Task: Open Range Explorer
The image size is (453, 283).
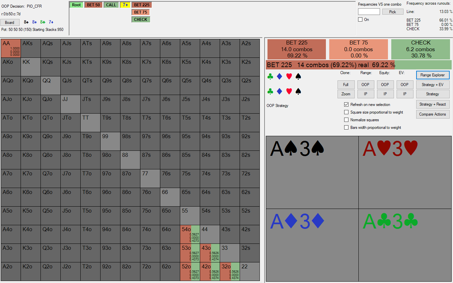Action: pyautogui.click(x=433, y=75)
